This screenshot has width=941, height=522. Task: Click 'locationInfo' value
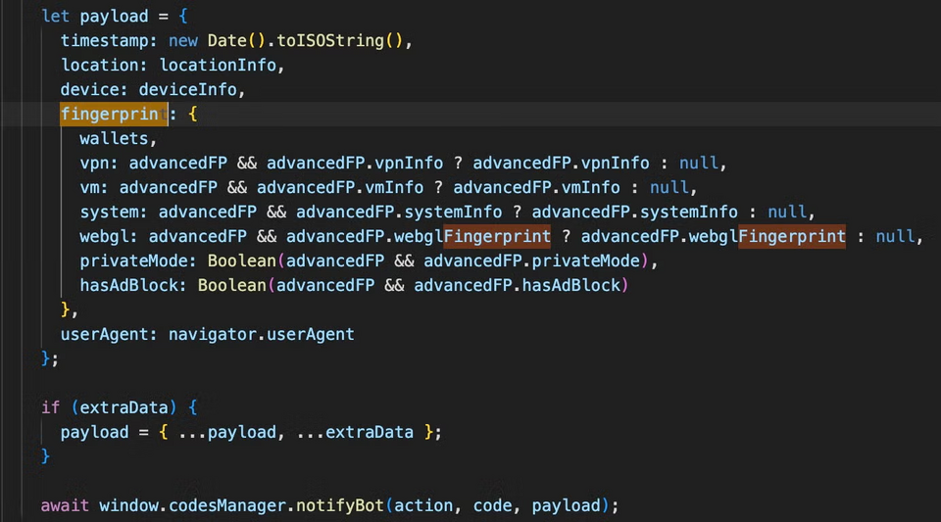pyautogui.click(x=218, y=66)
